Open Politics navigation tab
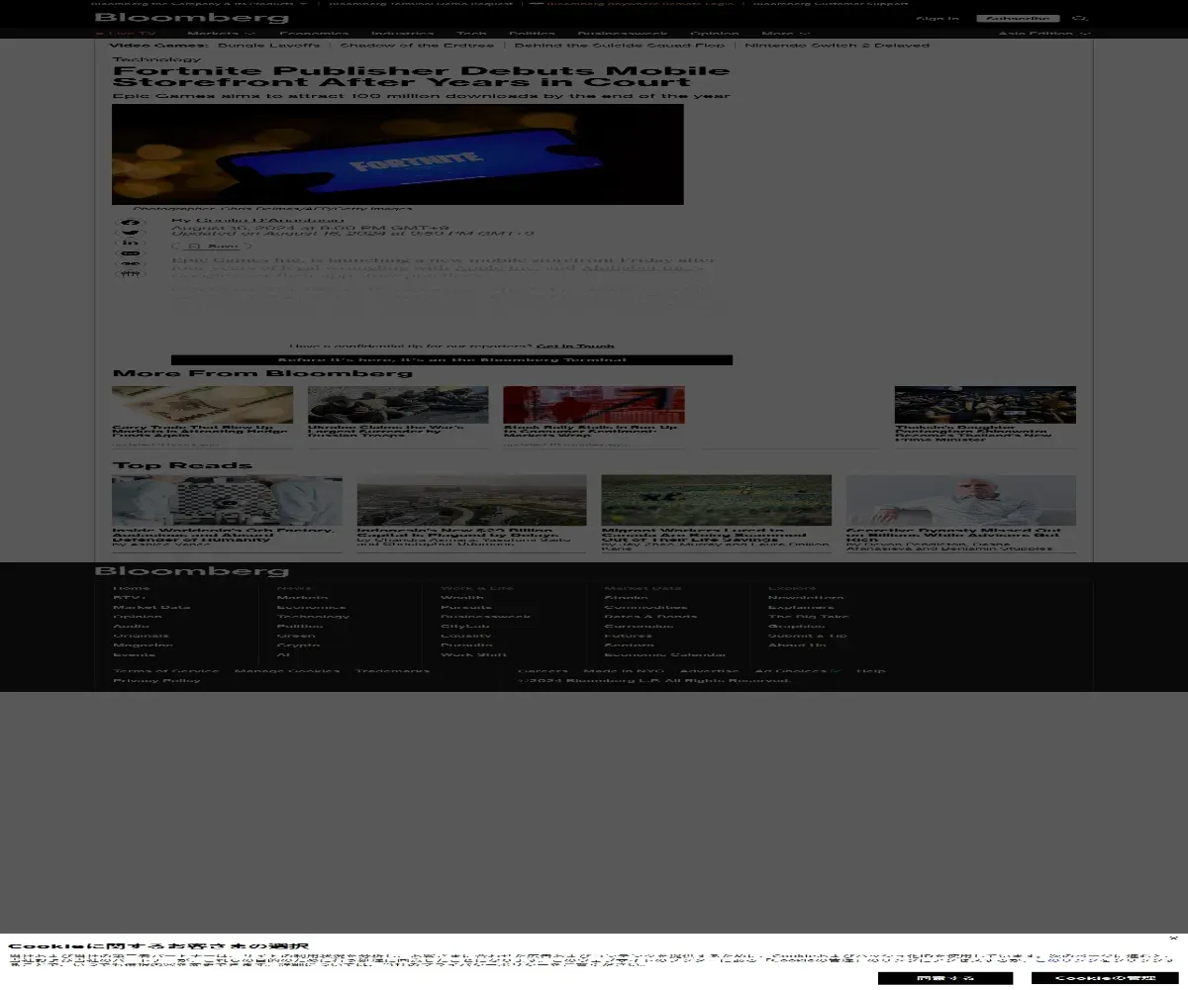This screenshot has width=1188, height=990. [x=533, y=34]
